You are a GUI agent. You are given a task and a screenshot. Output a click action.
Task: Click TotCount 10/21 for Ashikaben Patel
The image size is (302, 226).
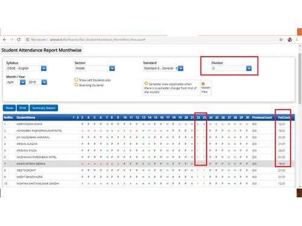click(x=281, y=131)
